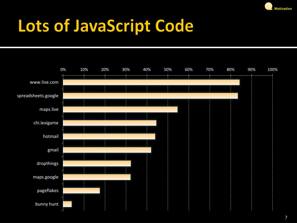
Task: Click the '30%' axis tick label
Action: 126,70
